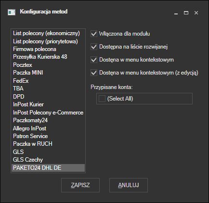This screenshot has width=209, height=203.
Task: Click the ANULUJ button
Action: point(129,185)
